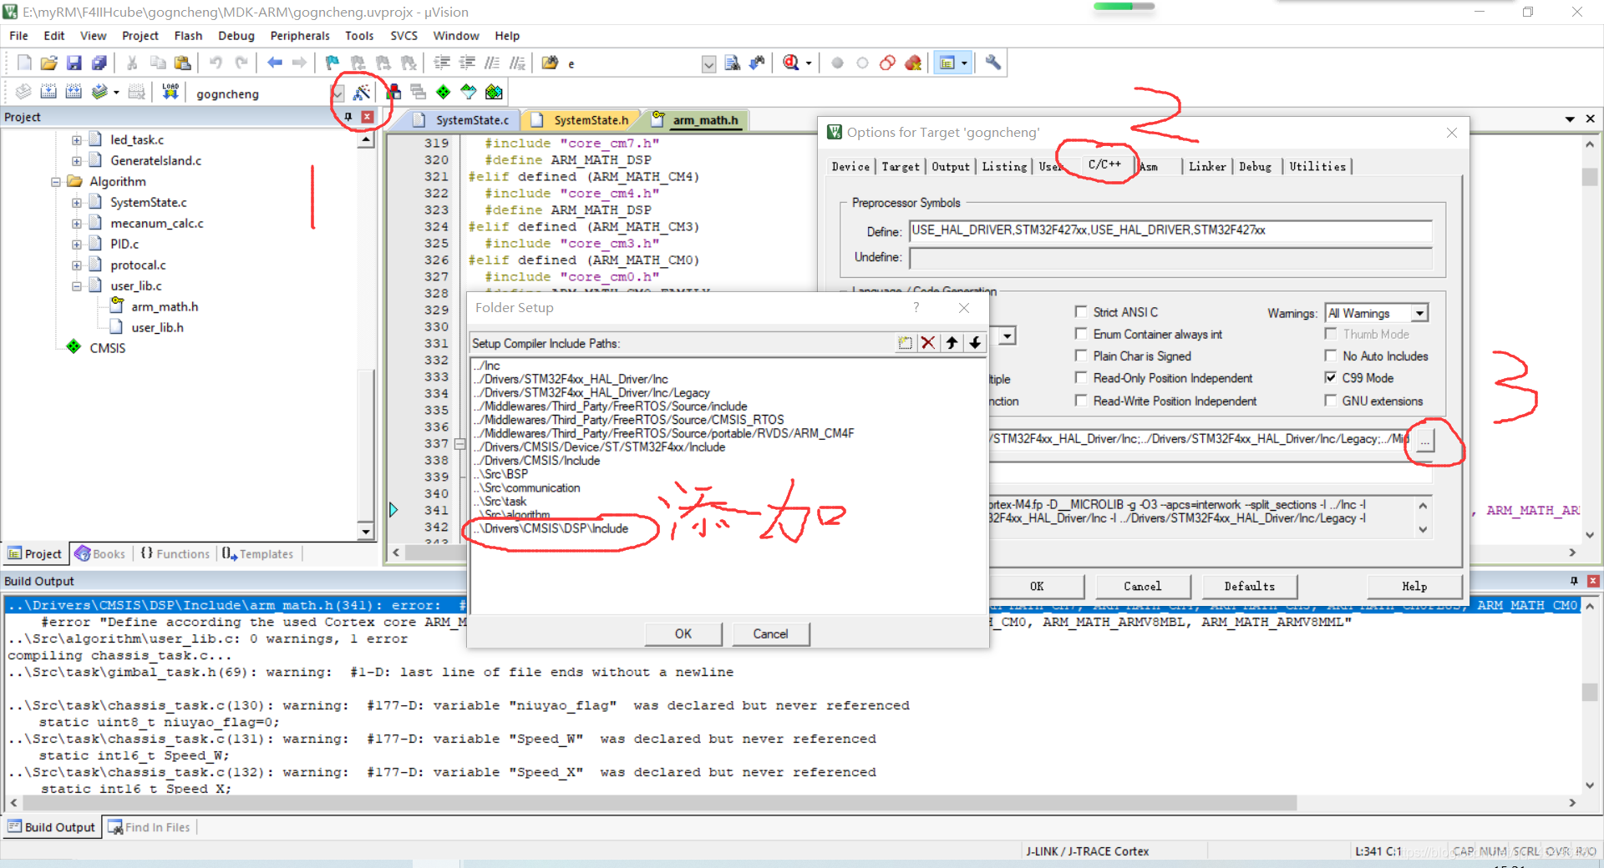
Task: Open include paths browse '...' button
Action: click(1424, 440)
